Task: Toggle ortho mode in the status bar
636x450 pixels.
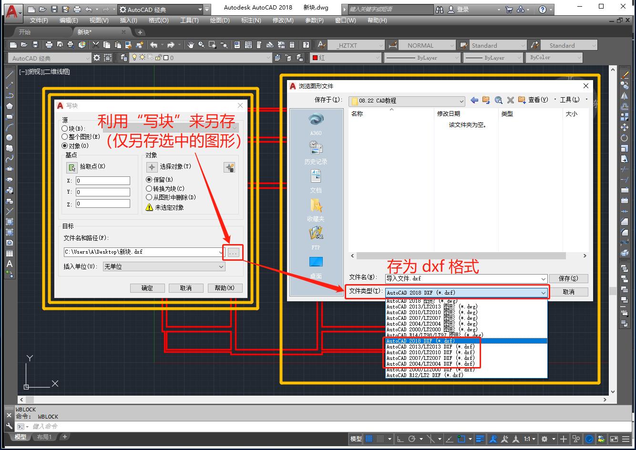Action: tap(400, 439)
